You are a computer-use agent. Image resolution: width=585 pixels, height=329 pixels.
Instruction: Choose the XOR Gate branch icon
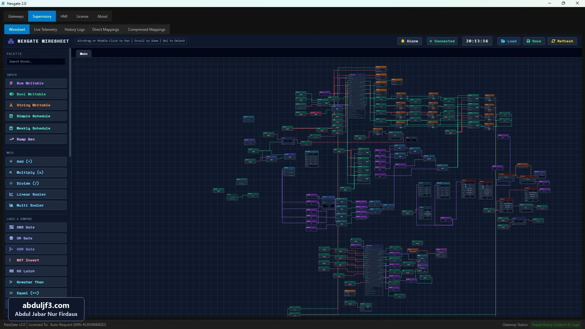coord(11,249)
